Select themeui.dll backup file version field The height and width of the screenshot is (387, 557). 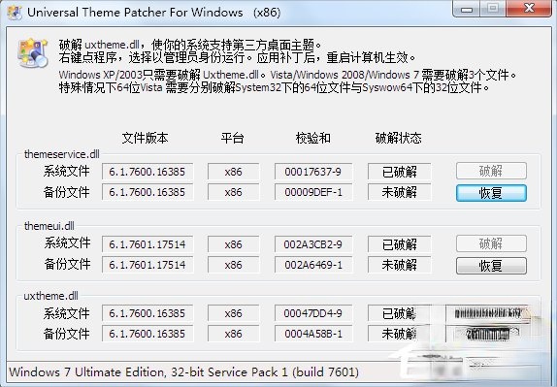147,265
